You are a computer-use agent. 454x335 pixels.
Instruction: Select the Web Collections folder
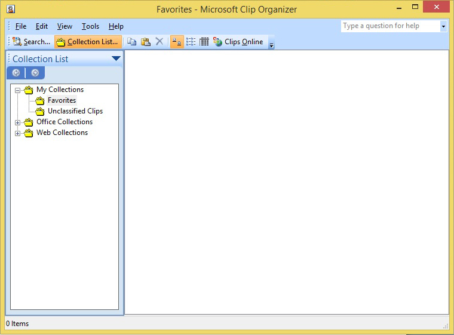point(62,133)
